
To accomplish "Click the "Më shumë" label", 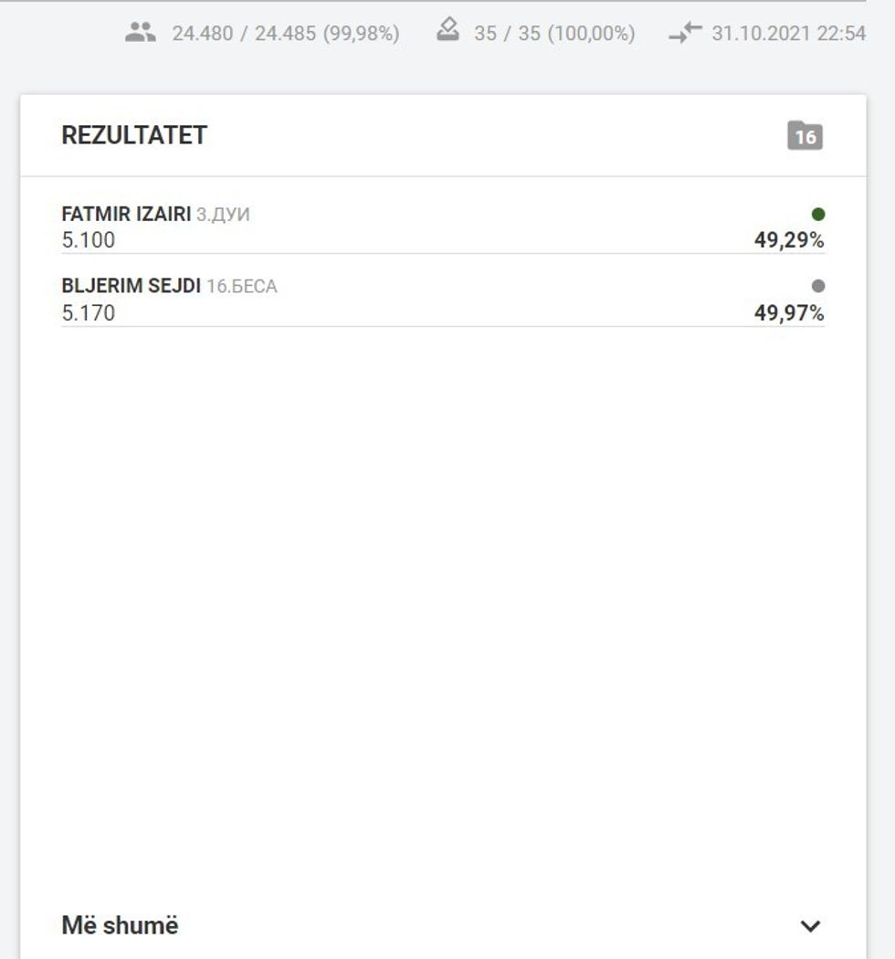I will point(120,925).
